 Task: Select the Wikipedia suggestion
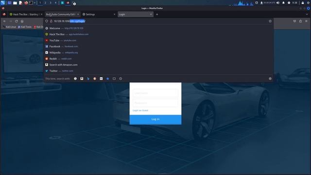click(158, 52)
